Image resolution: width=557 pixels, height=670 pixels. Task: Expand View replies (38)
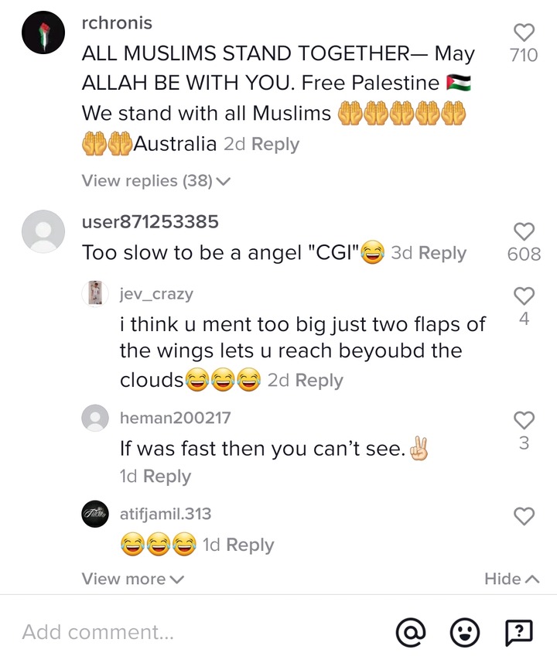coord(156,181)
